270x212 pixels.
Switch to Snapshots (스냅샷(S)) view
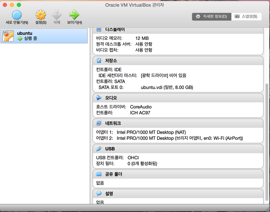coord(246,17)
